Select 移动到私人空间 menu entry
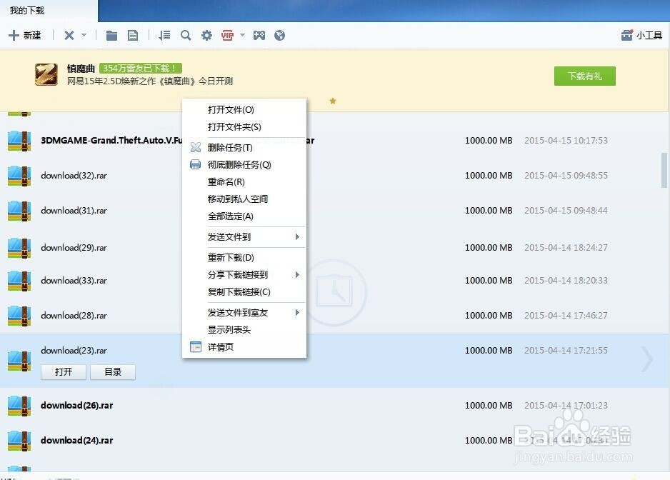The width and height of the screenshot is (670, 480). (244, 199)
